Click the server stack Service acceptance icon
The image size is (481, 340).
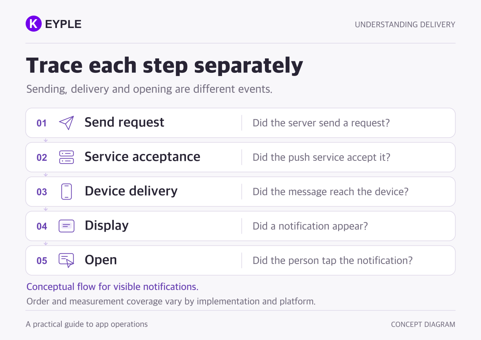(67, 157)
